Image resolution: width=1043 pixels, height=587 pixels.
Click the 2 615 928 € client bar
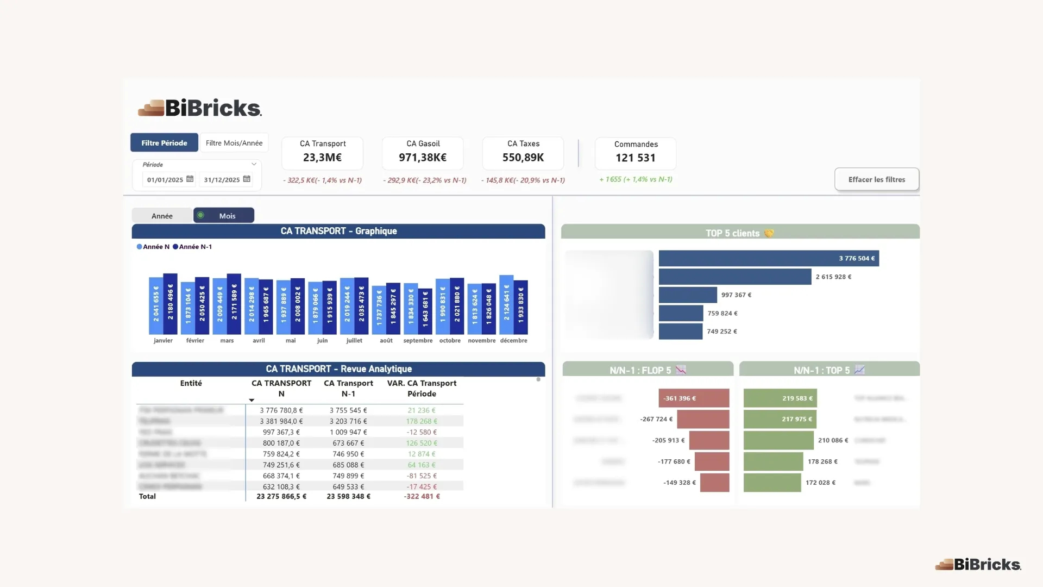(x=735, y=277)
